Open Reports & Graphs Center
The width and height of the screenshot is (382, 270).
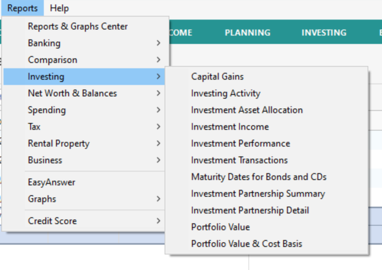coord(78,26)
